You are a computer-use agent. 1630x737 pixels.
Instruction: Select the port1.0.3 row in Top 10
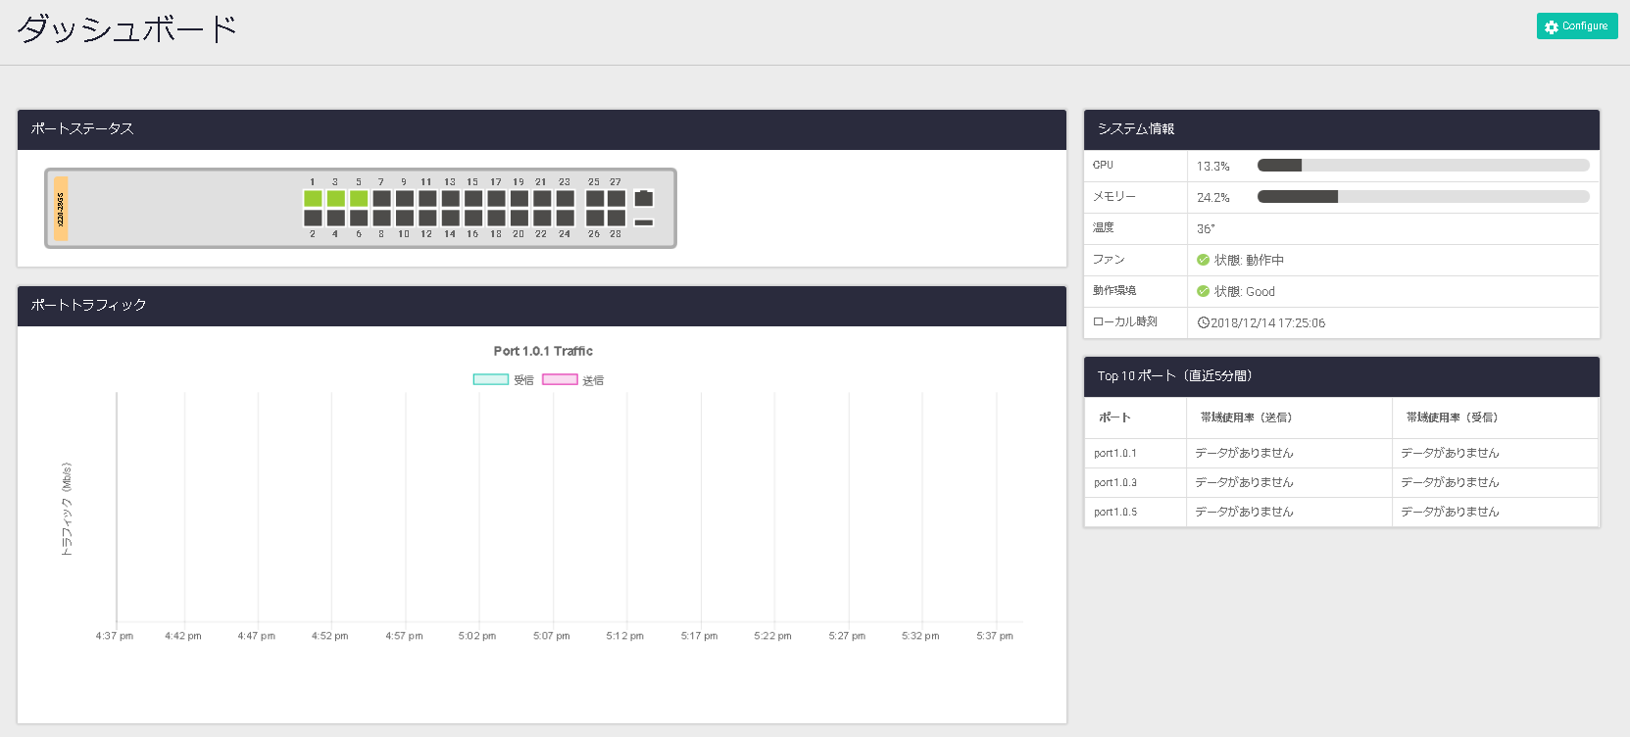(1115, 482)
